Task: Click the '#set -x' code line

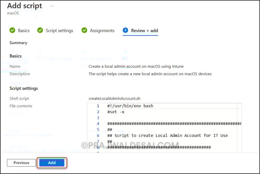Action: pos(116,112)
